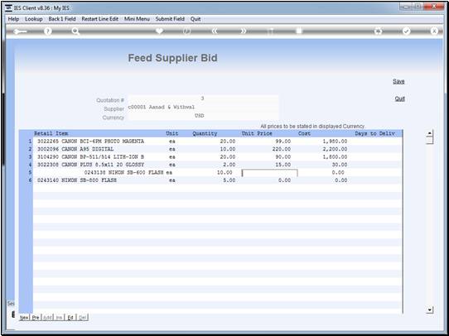Click the Ed button below the grid
The height and width of the screenshot is (336, 449).
point(70,318)
